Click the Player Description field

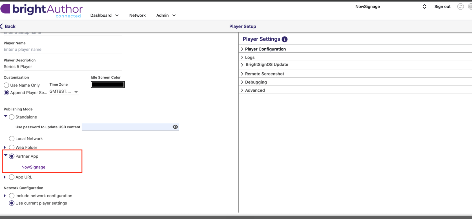point(63,67)
